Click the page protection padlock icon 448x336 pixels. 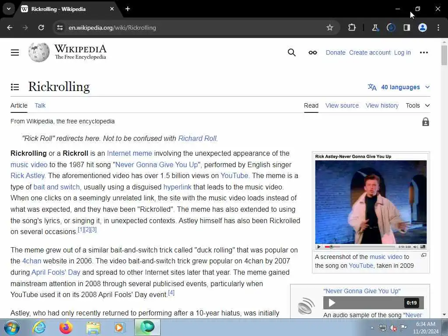tap(425, 122)
